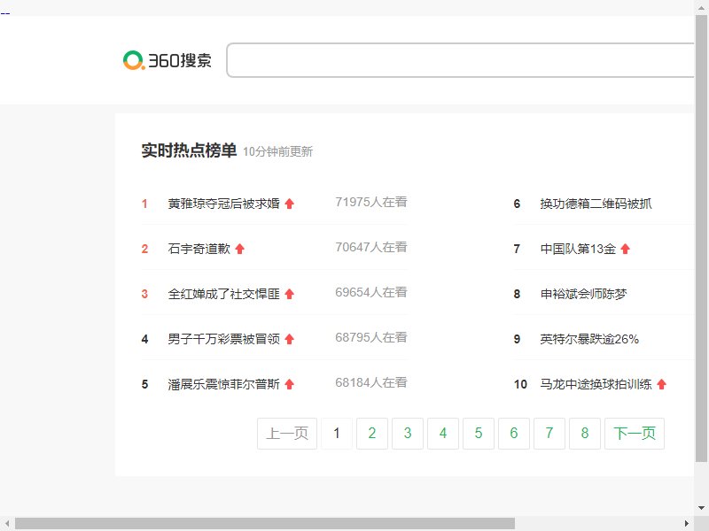709x531 pixels.
Task: Click rising arrow beside 石宇奇道歉
Action: coord(240,249)
